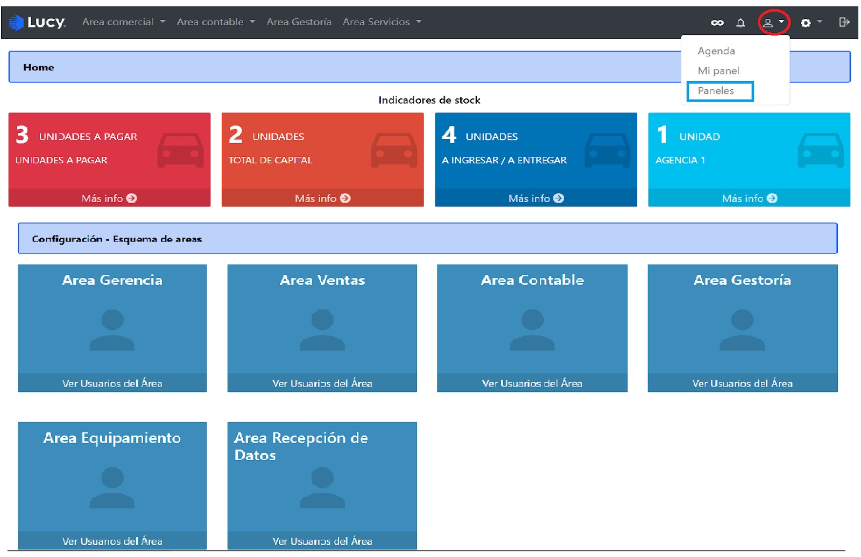Click the Area Gerencia card title
The height and width of the screenshot is (557, 861).
[112, 280]
